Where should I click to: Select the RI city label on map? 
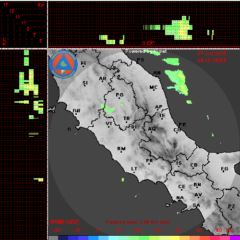(134, 127)
